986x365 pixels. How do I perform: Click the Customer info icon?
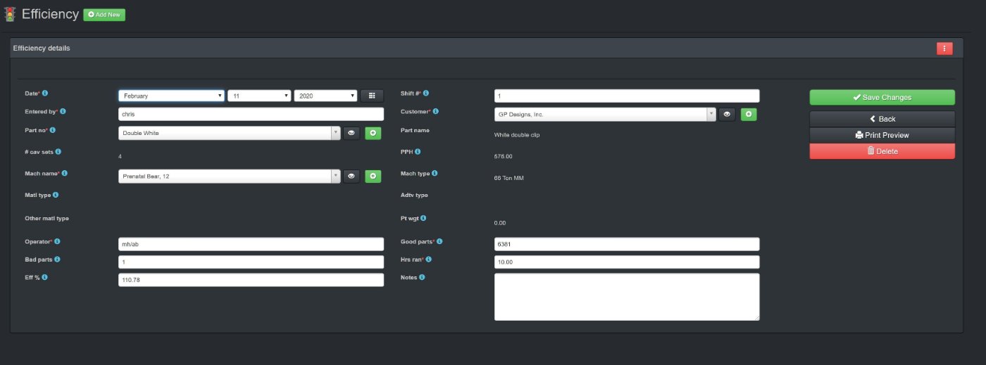pyautogui.click(x=436, y=111)
